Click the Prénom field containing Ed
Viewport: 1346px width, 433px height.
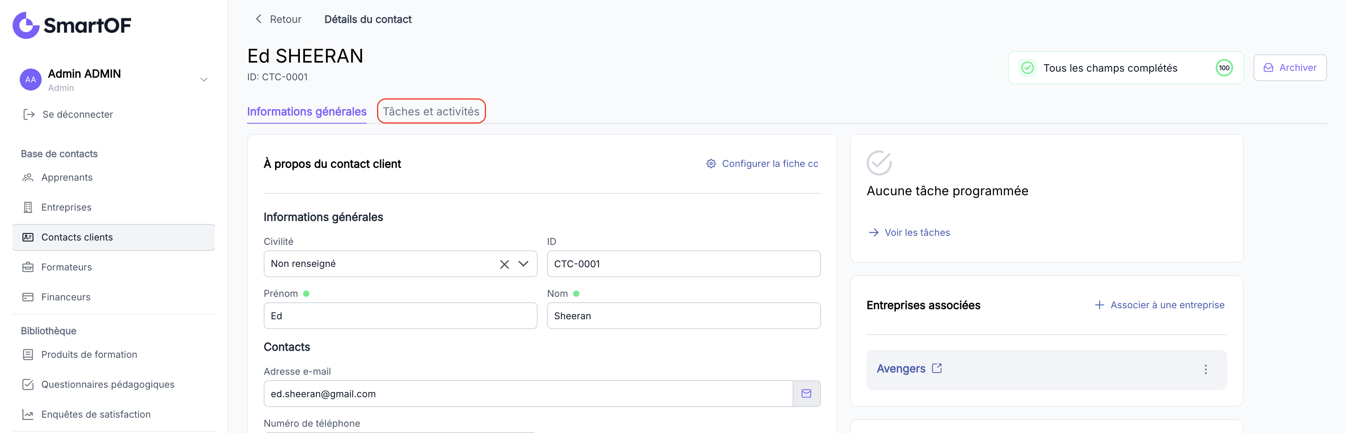[400, 316]
